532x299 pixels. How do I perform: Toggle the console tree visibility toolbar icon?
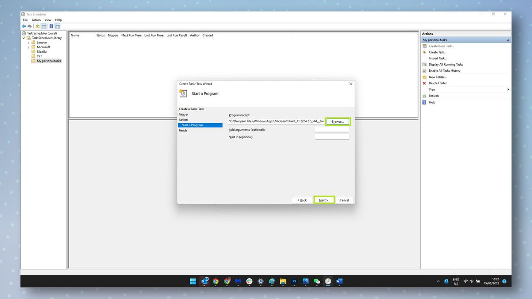[x=44, y=26]
